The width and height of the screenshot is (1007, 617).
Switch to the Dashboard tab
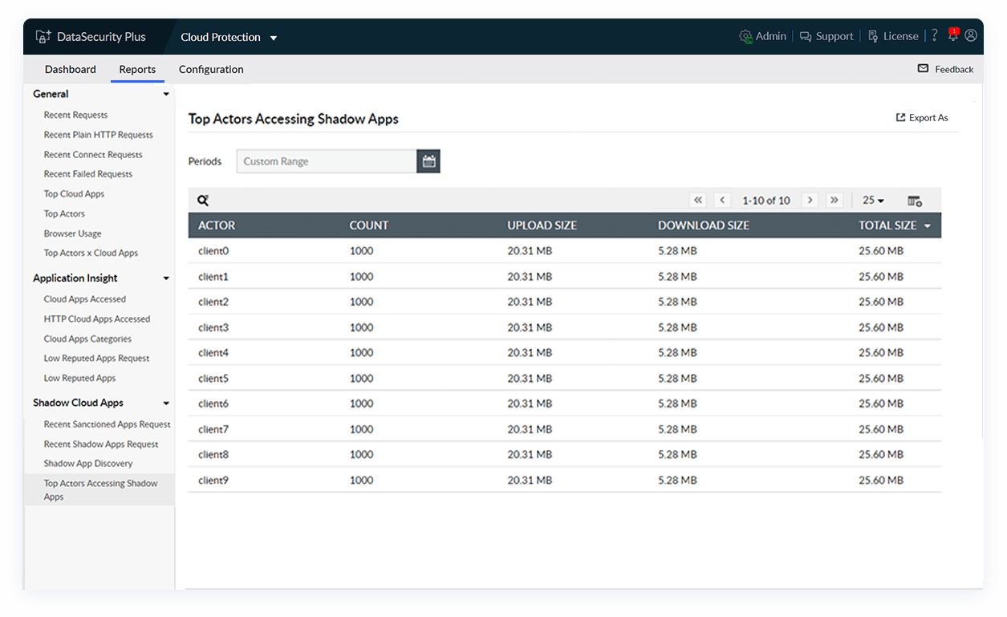pos(71,70)
